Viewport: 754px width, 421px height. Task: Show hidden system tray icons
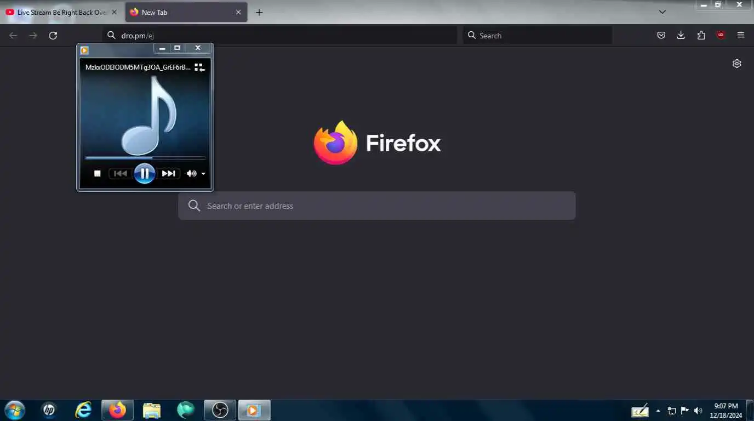[658, 411]
